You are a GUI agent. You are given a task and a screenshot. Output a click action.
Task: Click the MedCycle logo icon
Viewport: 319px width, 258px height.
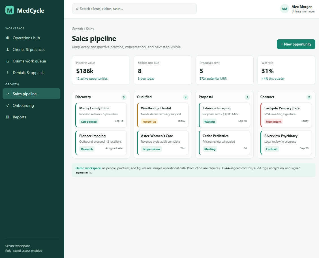pos(10,10)
